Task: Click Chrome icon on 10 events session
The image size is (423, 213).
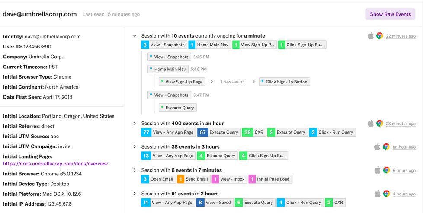Action: pos(380,36)
